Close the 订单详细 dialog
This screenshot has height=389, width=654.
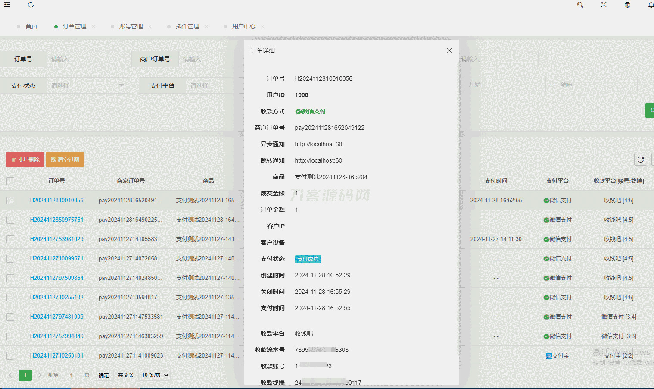(449, 50)
